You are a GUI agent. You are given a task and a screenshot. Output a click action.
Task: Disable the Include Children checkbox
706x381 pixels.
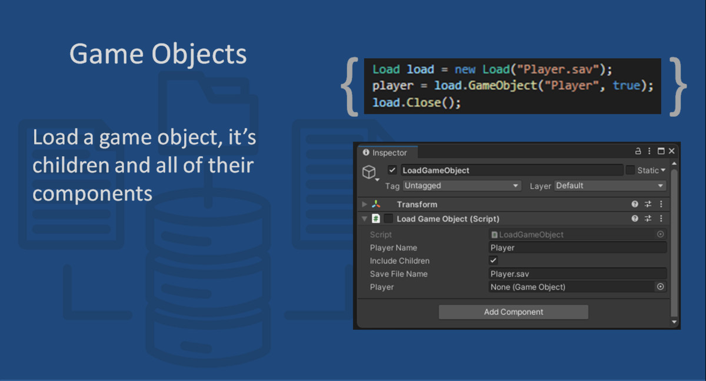click(x=493, y=261)
